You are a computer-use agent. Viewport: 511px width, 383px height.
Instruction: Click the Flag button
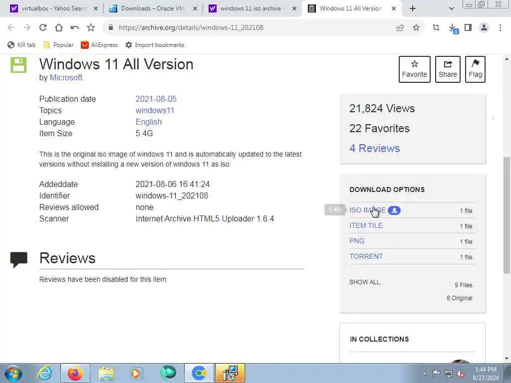[x=475, y=69]
